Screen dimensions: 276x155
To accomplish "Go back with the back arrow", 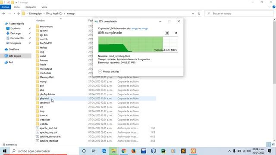I will coord(4,13).
